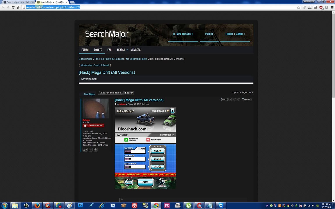Select the Search Major [Hack] tab
This screenshot has width=335, height=209.
pyautogui.click(x=52, y=2)
